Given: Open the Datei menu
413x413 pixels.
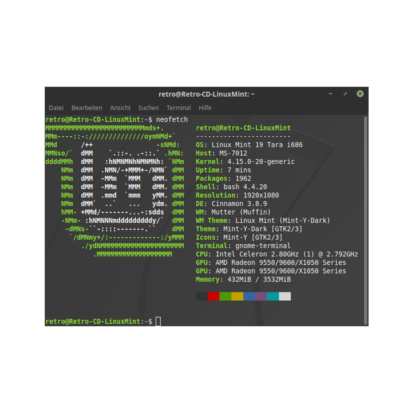Looking at the screenshot, I should pyautogui.click(x=56, y=108).
